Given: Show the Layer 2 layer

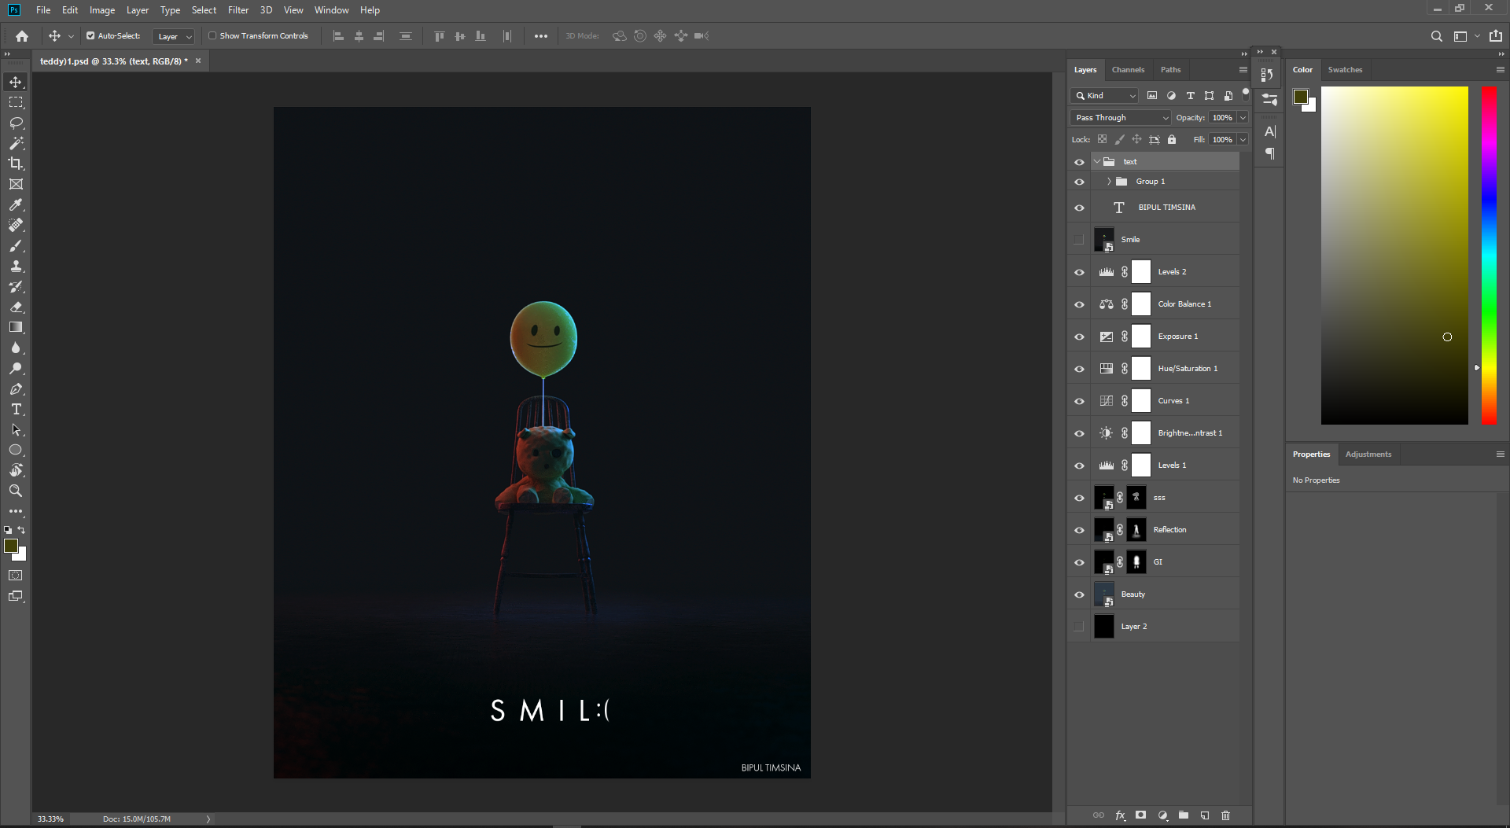Looking at the screenshot, I should pos(1079,627).
